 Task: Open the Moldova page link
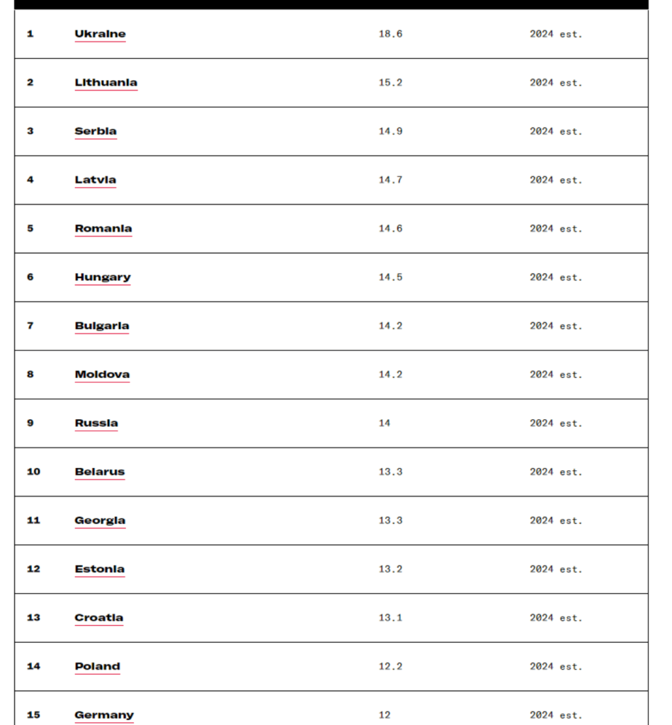(x=102, y=375)
